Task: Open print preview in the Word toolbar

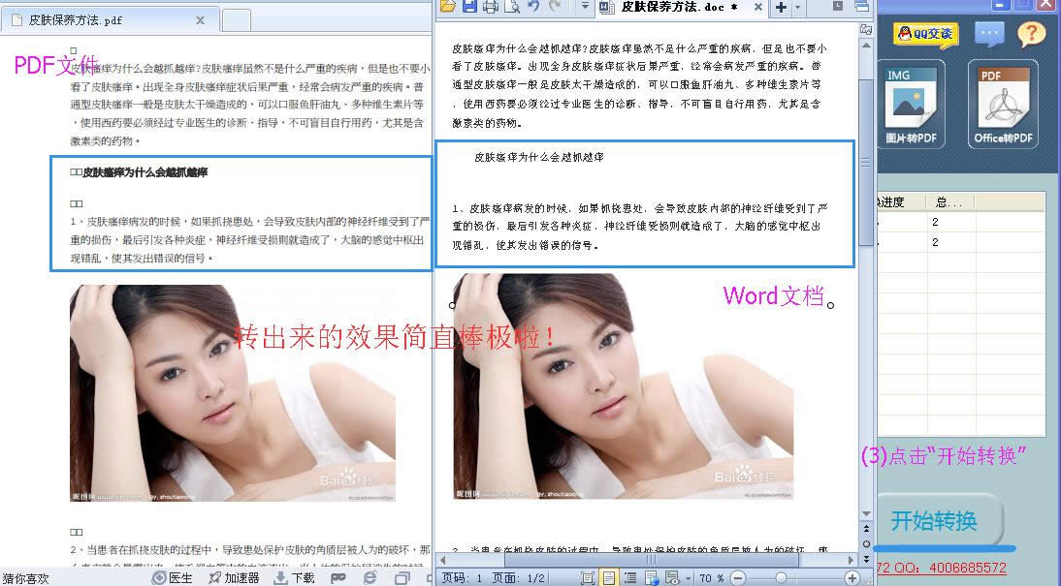Action: pos(512,7)
